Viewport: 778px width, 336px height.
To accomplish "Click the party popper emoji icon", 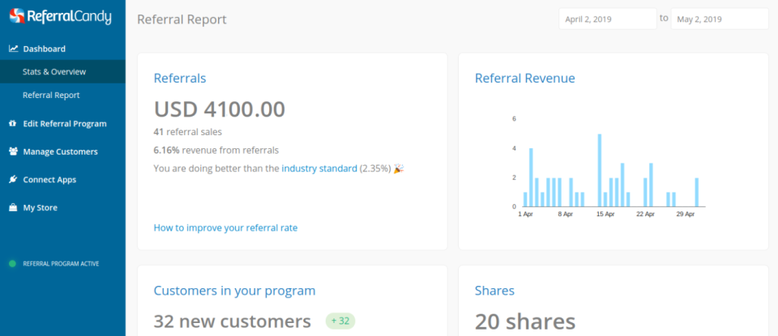I will point(398,168).
